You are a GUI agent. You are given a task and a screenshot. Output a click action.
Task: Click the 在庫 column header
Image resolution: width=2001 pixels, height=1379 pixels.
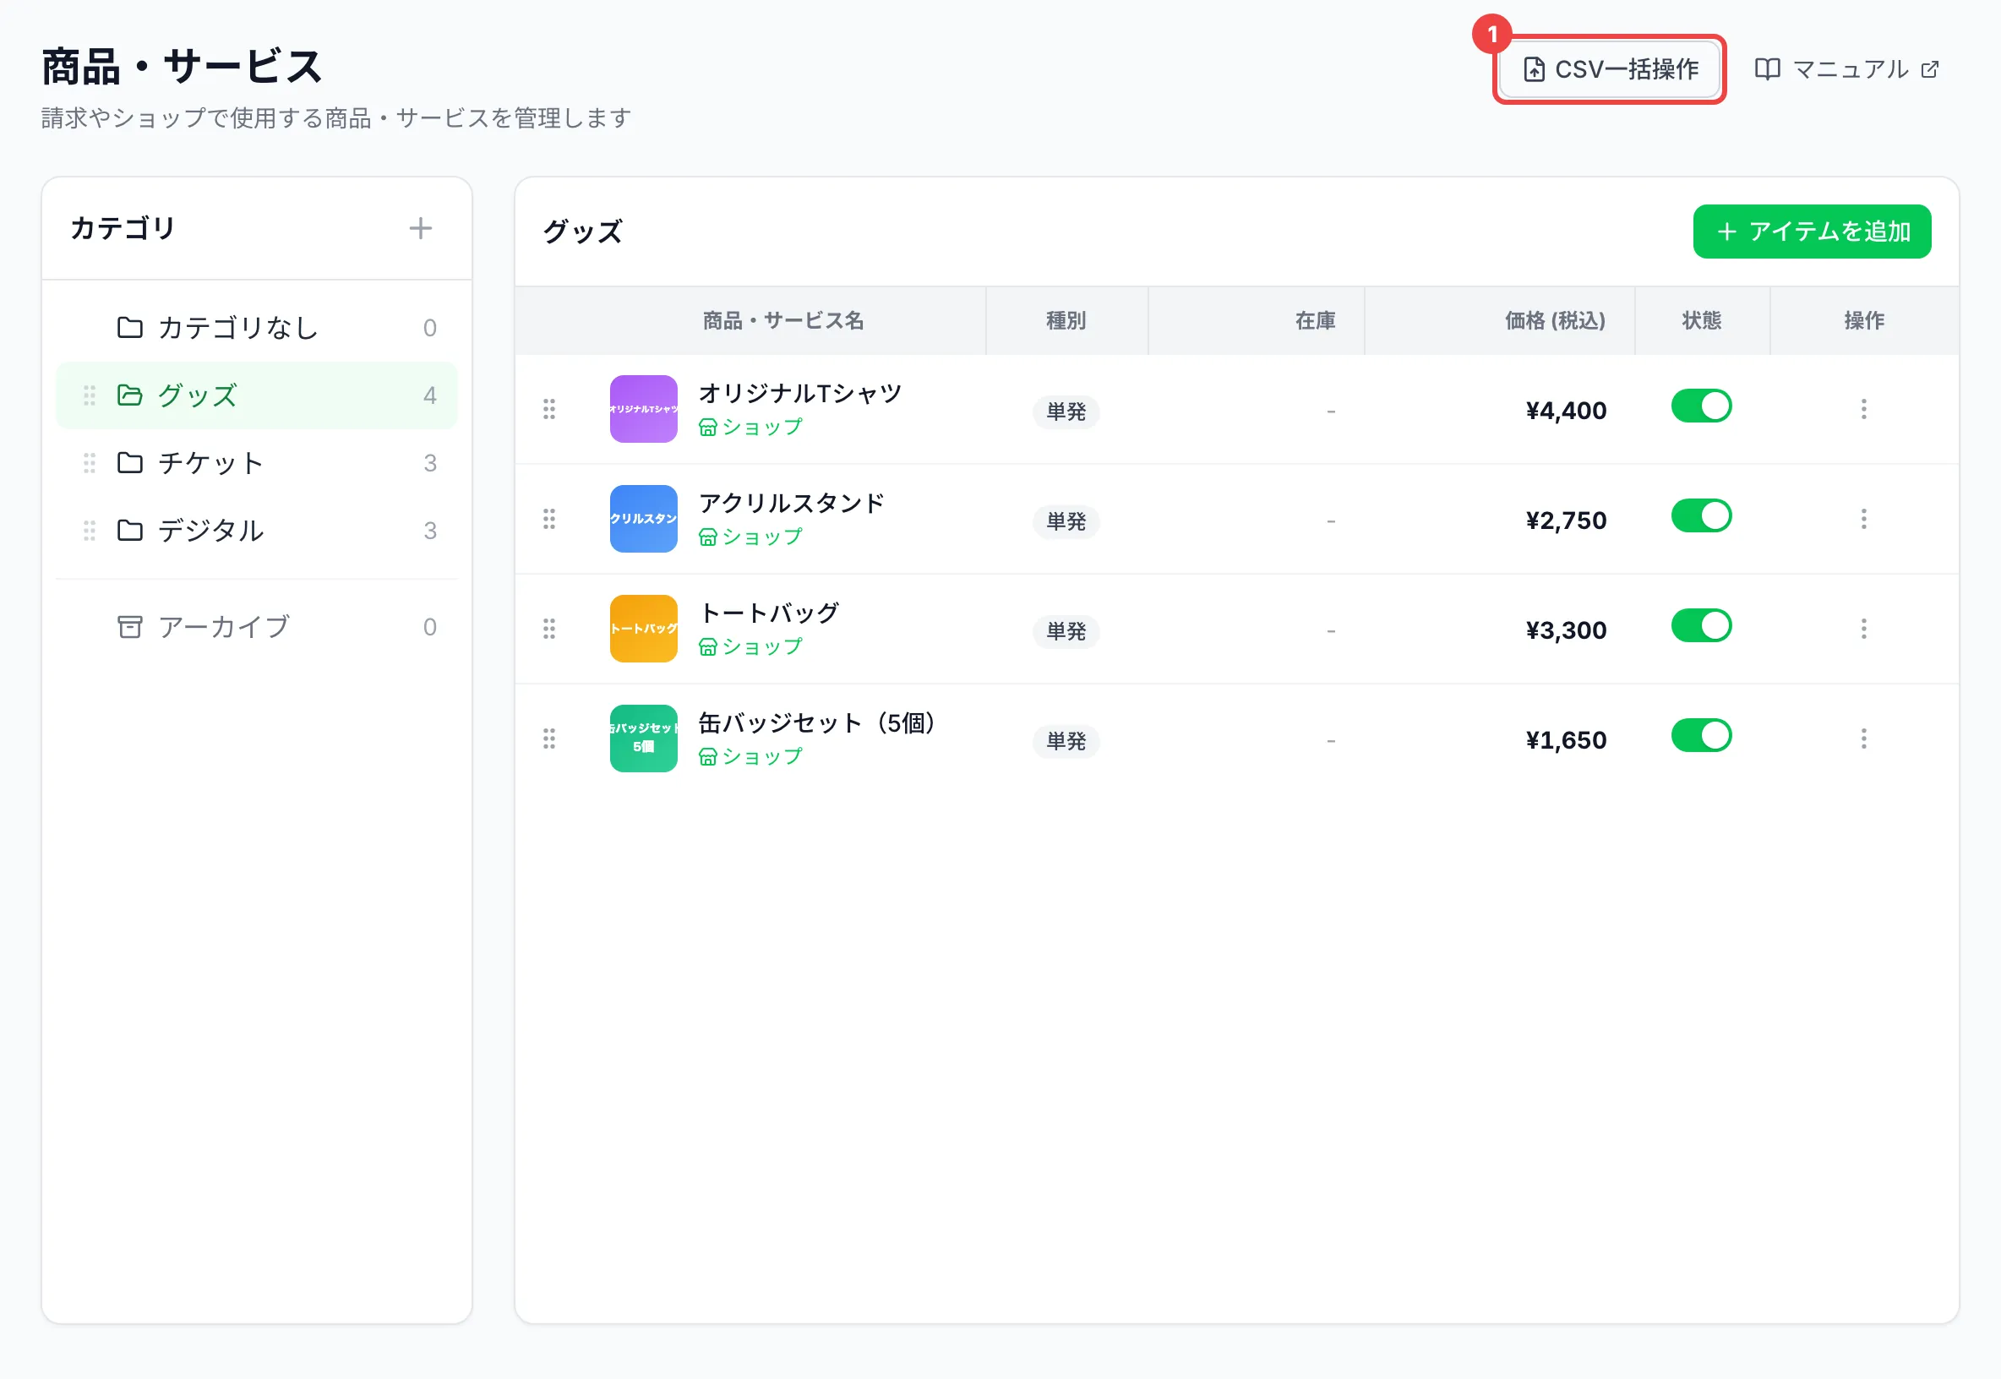coord(1315,320)
